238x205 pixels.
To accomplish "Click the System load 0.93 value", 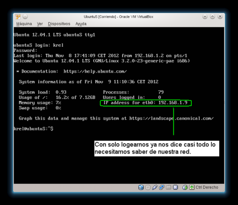I will coord(61,92).
